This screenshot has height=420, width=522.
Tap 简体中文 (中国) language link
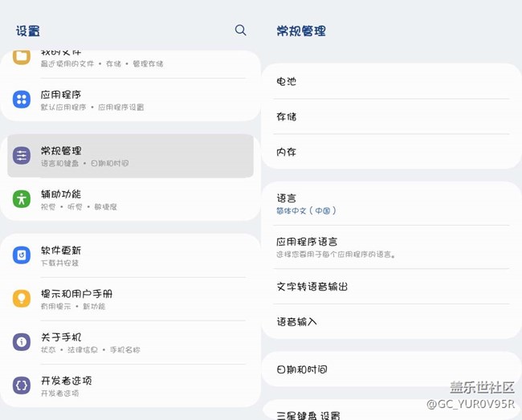[x=306, y=211]
